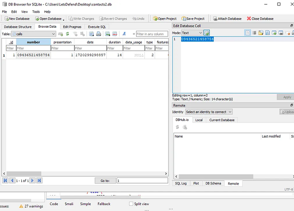Open the Table dropdown showing calls

[34, 34]
